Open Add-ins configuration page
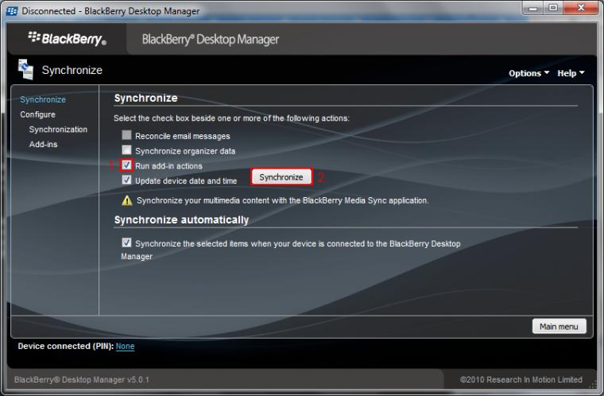This screenshot has width=604, height=396. click(43, 144)
